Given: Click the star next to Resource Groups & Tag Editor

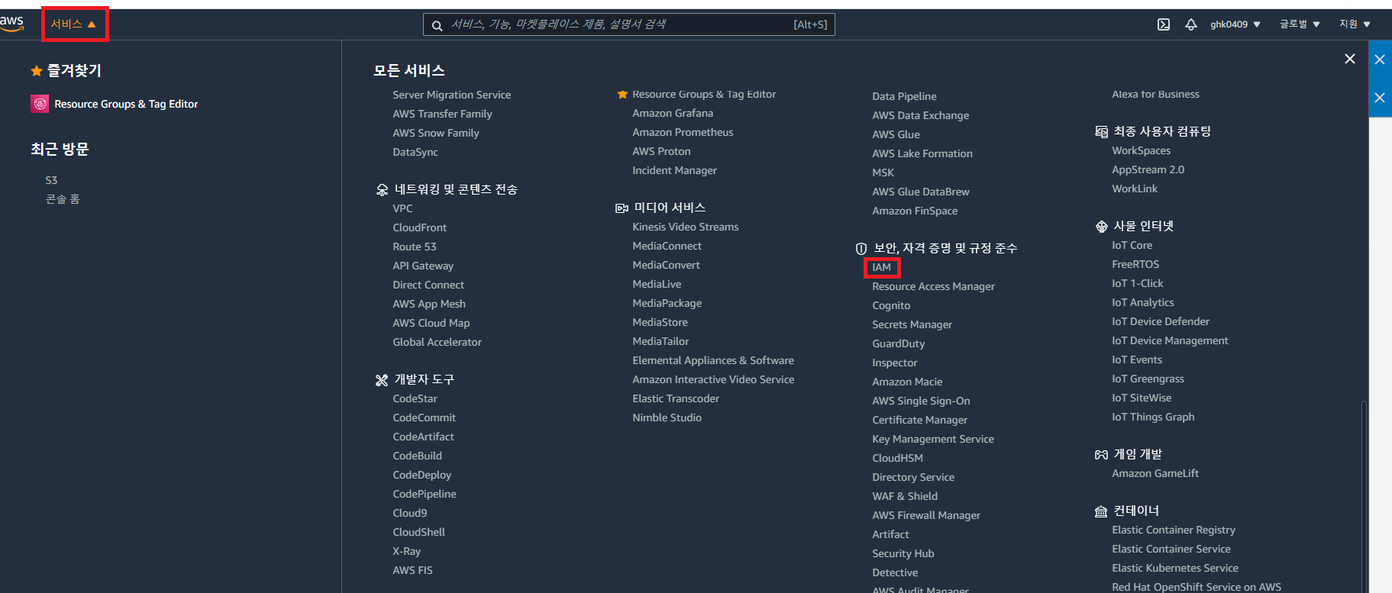Looking at the screenshot, I should 622,95.
